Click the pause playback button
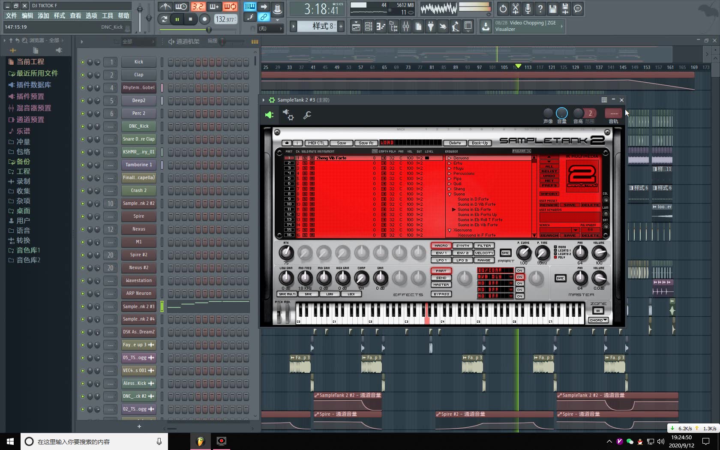The image size is (720, 450). coord(177,19)
